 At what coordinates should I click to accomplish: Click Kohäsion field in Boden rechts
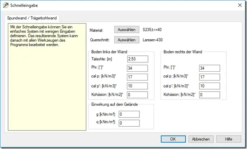(210, 95)
